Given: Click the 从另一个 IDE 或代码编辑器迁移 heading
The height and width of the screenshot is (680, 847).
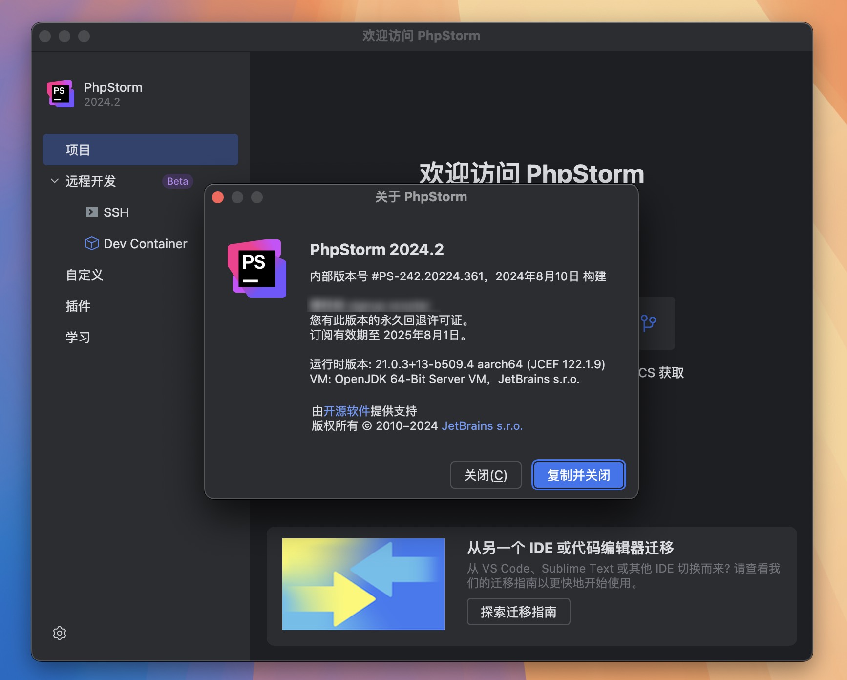Looking at the screenshot, I should [571, 548].
